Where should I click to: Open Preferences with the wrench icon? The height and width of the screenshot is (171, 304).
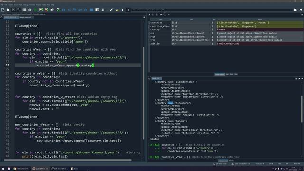point(111,9)
